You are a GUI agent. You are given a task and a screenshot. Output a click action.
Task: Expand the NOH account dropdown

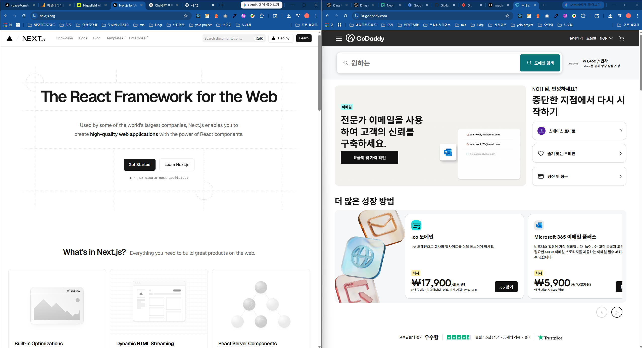(606, 38)
